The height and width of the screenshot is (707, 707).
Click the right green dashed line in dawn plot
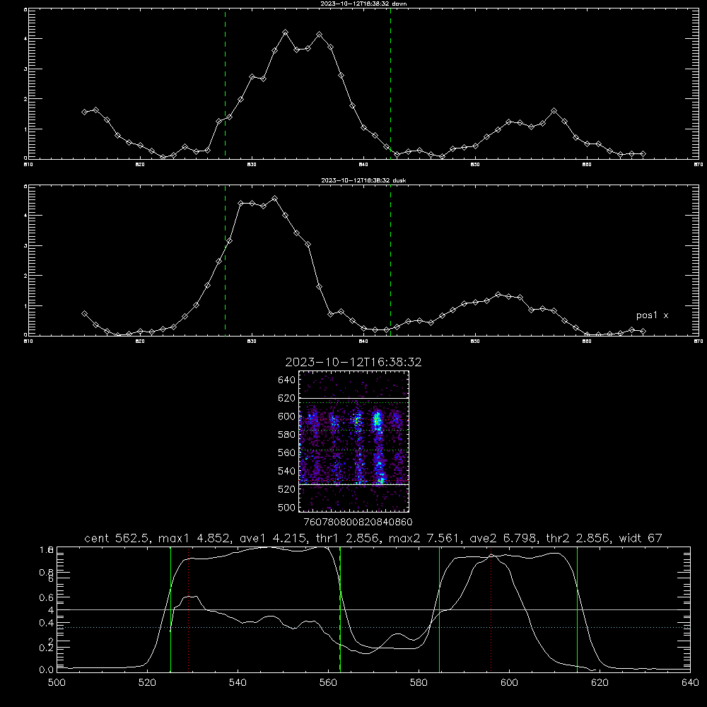pyautogui.click(x=390, y=83)
